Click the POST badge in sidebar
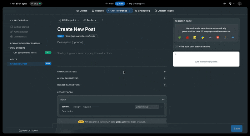This screenshot has height=136, width=250. click(48, 64)
